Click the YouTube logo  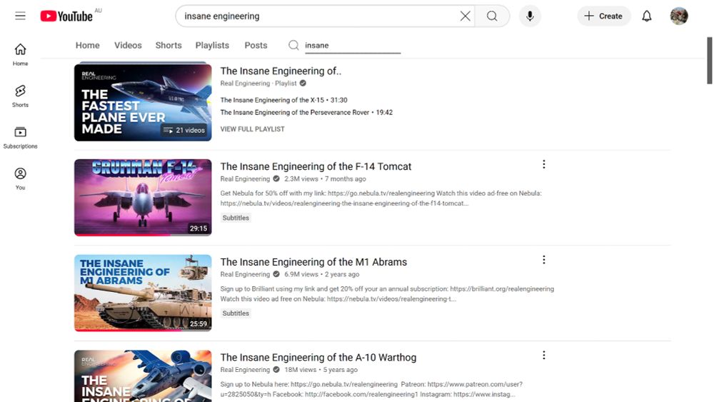[66, 16]
